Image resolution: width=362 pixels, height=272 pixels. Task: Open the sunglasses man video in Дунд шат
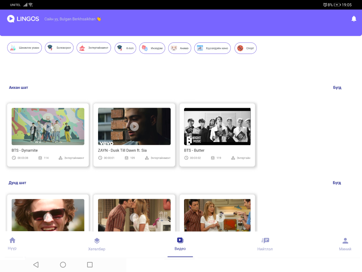[x=48, y=215]
